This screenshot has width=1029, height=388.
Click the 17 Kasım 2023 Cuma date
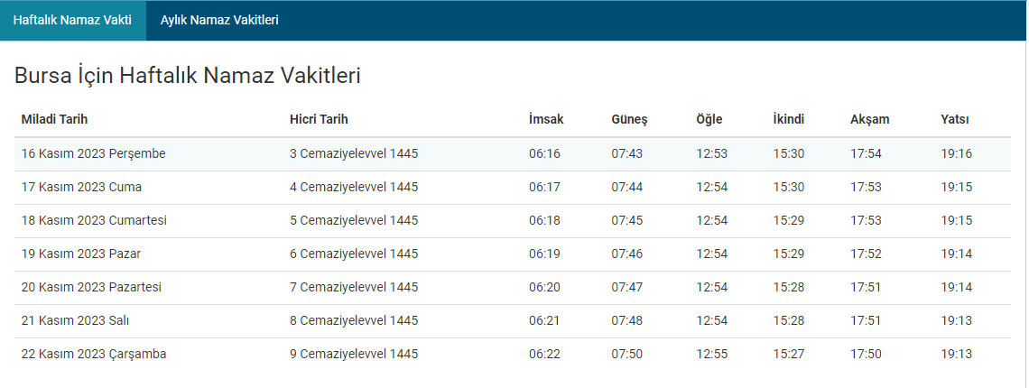[81, 187]
